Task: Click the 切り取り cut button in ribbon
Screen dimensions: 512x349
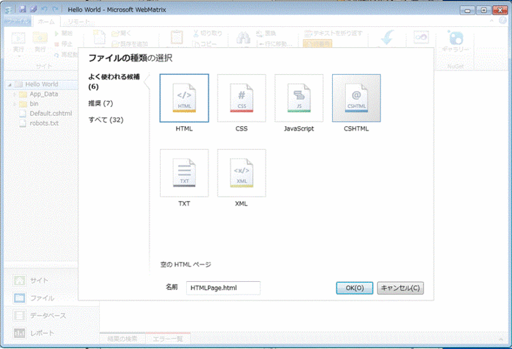Action: coord(207,33)
